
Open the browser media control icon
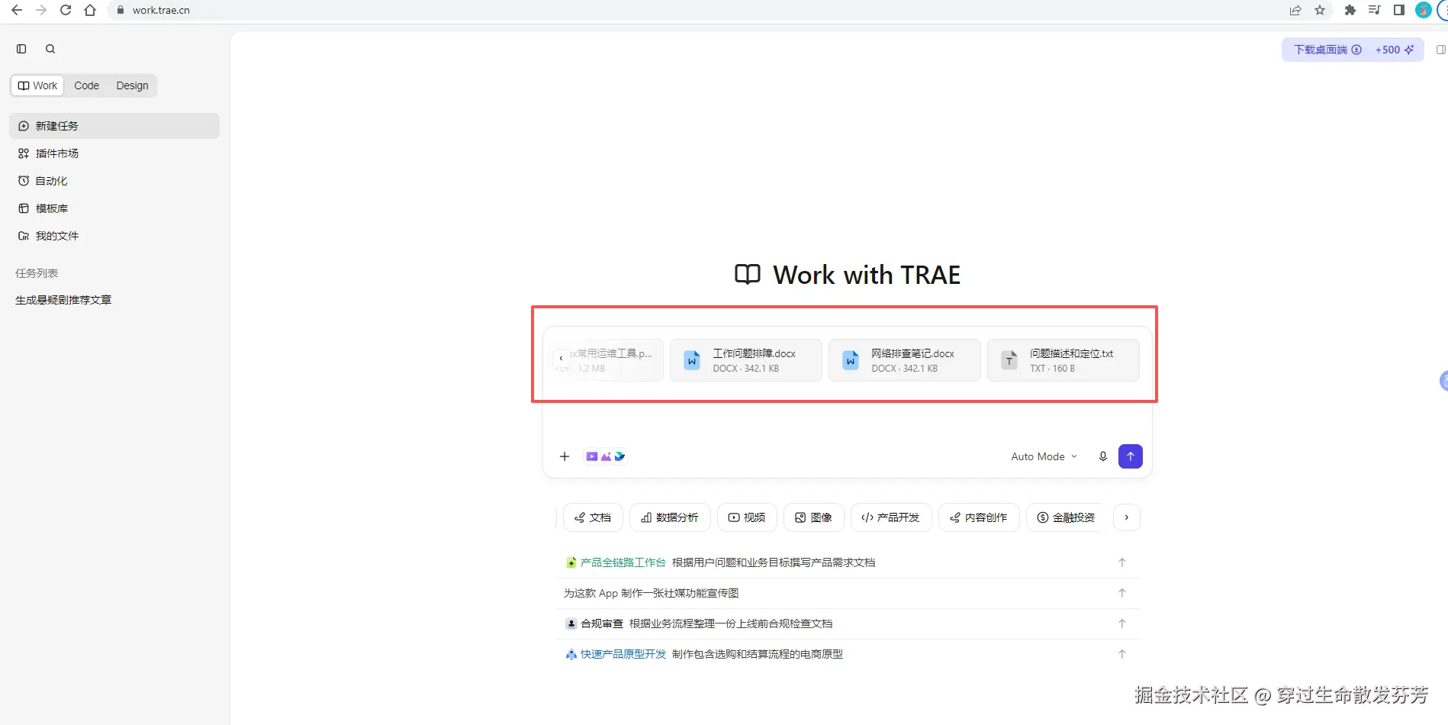[1374, 10]
